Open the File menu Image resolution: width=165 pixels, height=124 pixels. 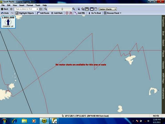click(x=3, y=5)
